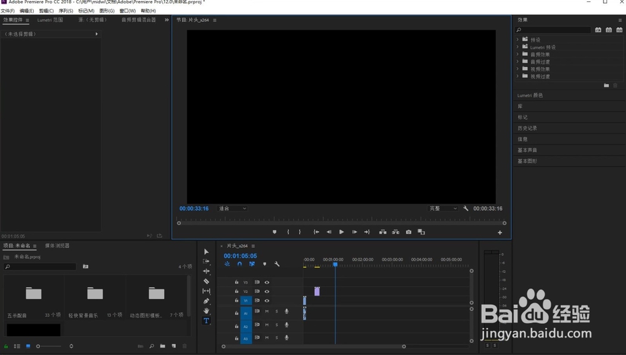This screenshot has width=626, height=355.
Task: Click the Extract button in program monitor
Action: (x=396, y=232)
